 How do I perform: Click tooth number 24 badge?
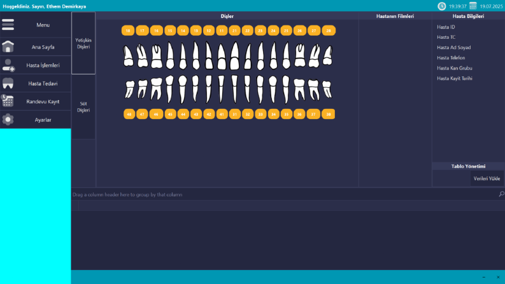pos(273,31)
